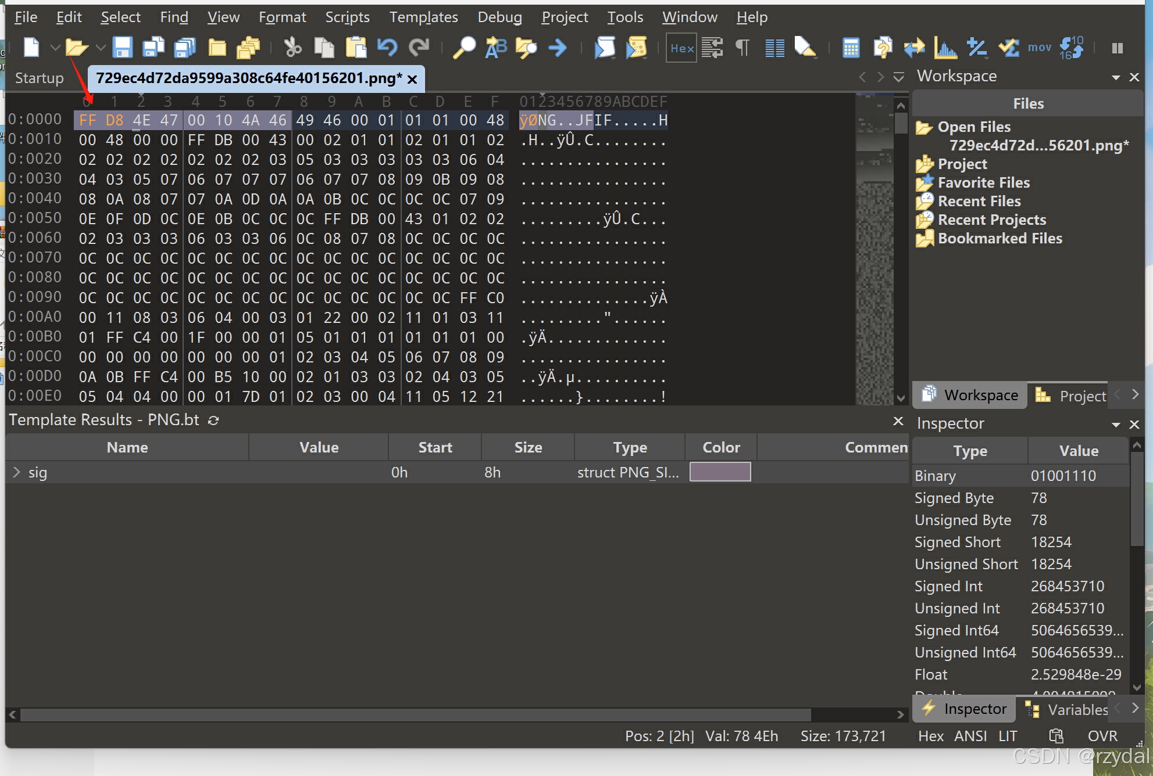The height and width of the screenshot is (776, 1153).
Task: Open the Workspace panel dropdown arrow
Action: pos(1115,77)
